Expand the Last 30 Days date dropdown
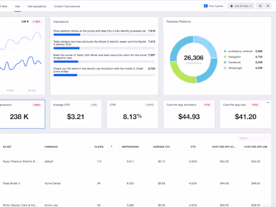Viewport: 276px width, 207px height. (x=241, y=6)
